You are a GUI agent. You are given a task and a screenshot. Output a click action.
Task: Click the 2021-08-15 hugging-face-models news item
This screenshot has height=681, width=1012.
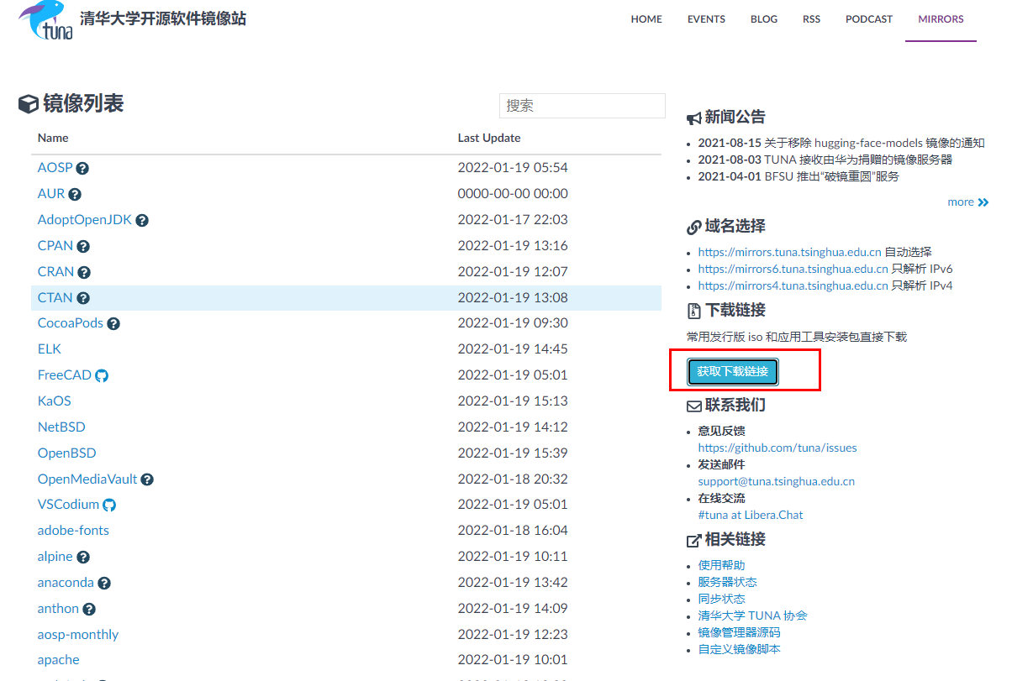click(x=841, y=144)
